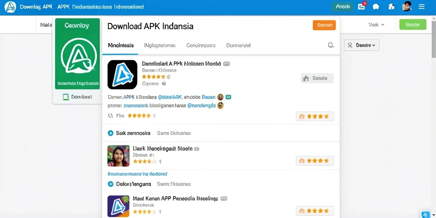Click the first blue mention link in description

point(170,97)
